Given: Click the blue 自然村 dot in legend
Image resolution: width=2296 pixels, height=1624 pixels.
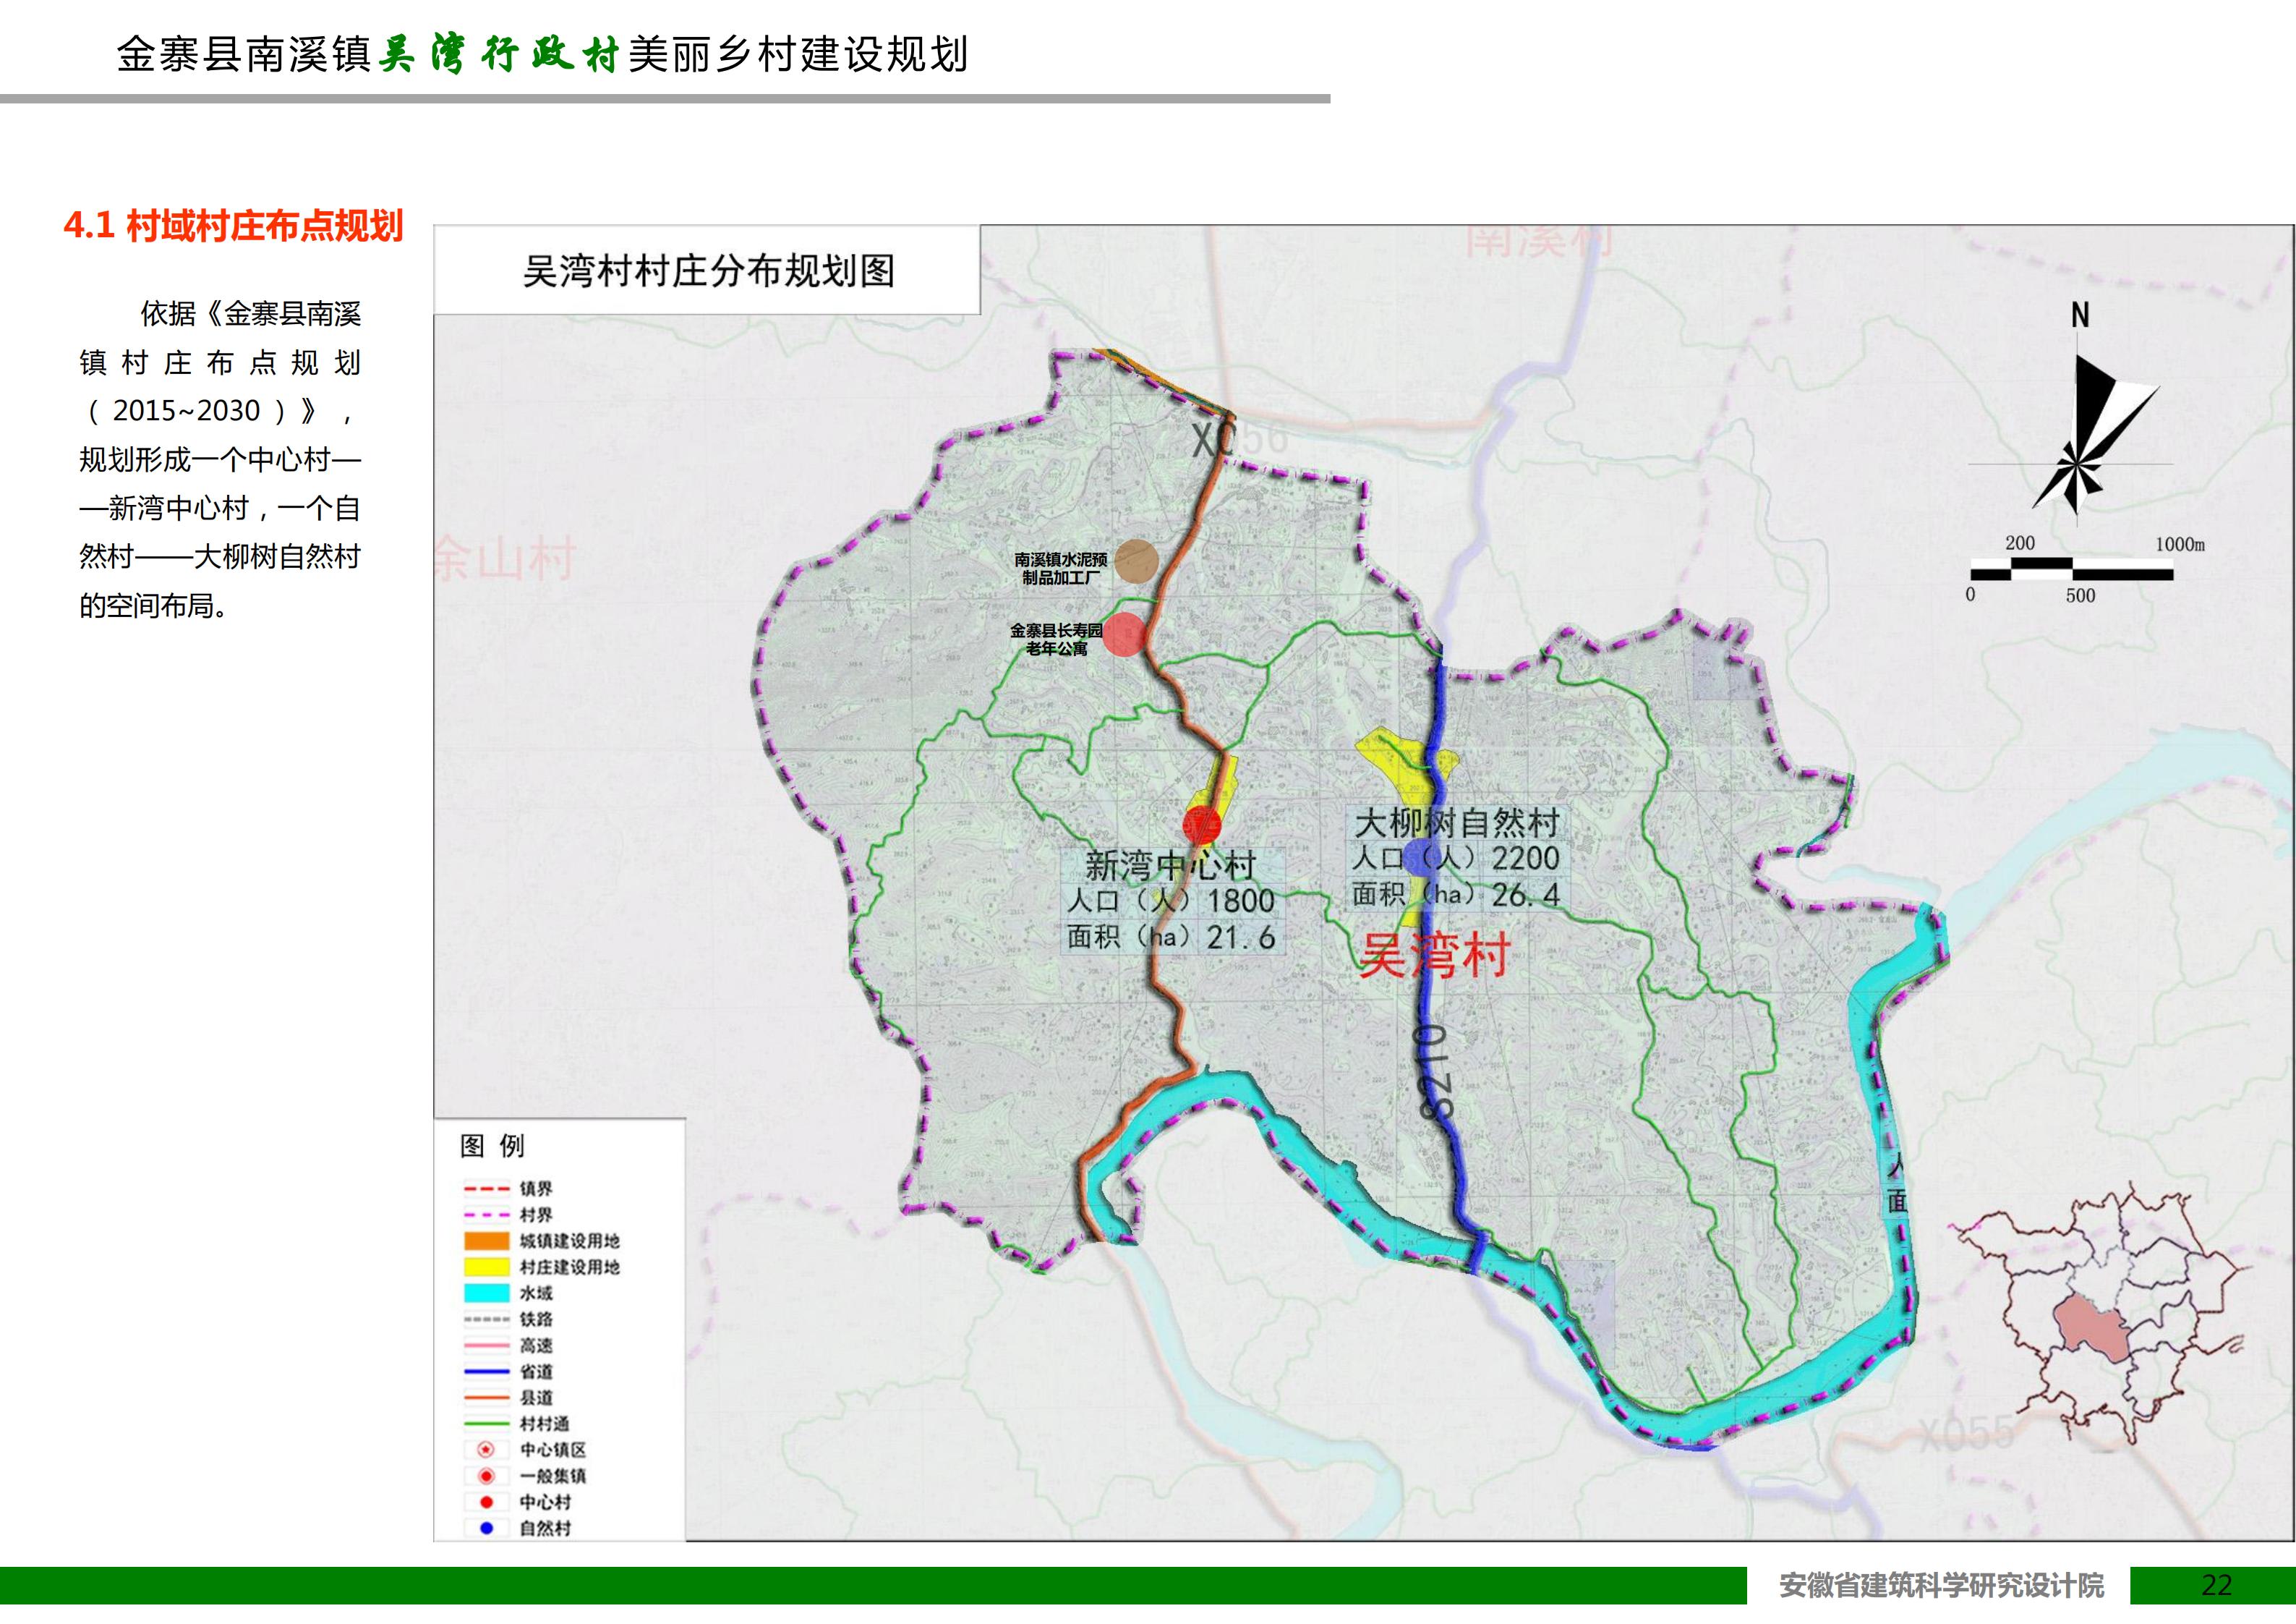Looking at the screenshot, I should click(486, 1527).
